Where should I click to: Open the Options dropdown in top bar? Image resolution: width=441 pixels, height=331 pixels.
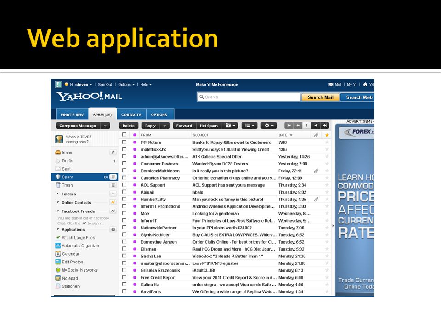(126, 85)
